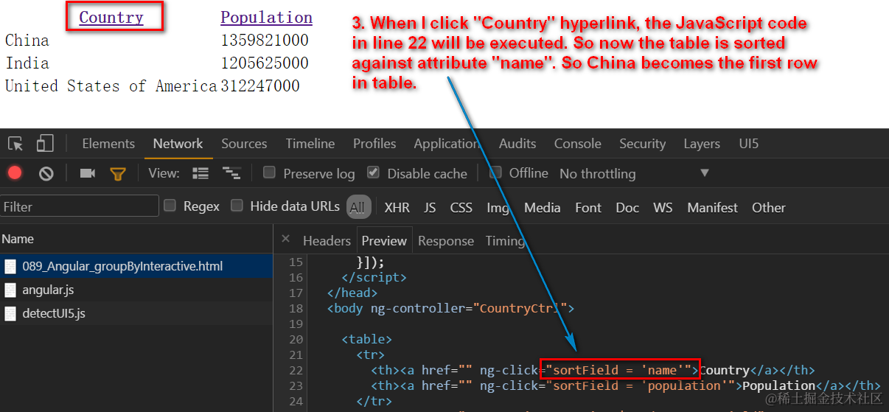This screenshot has width=889, height=412.
Task: Open the Security tab
Action: click(x=643, y=144)
